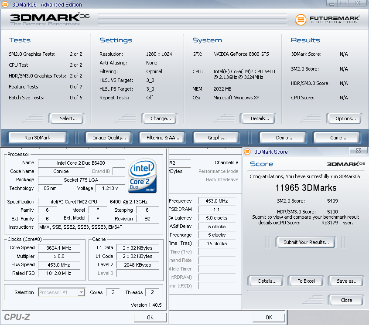Screen dimensions: 369x325
Task: Click the 'Microsoft Windows XP' OS text
Action: point(236,98)
